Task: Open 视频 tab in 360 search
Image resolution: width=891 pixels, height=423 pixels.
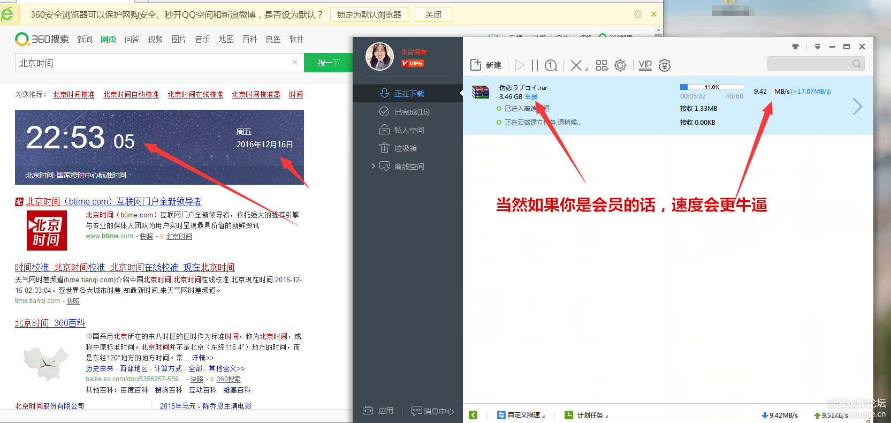Action: pos(155,39)
